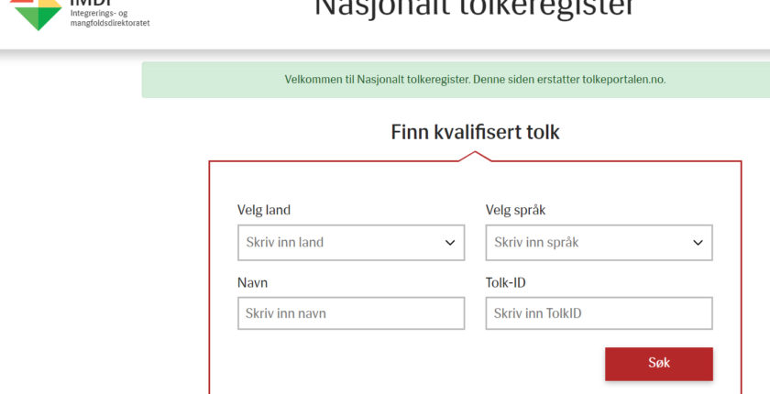The image size is (770, 394).
Task: Open the Velg land dropdown arrow
Action: tap(450, 243)
